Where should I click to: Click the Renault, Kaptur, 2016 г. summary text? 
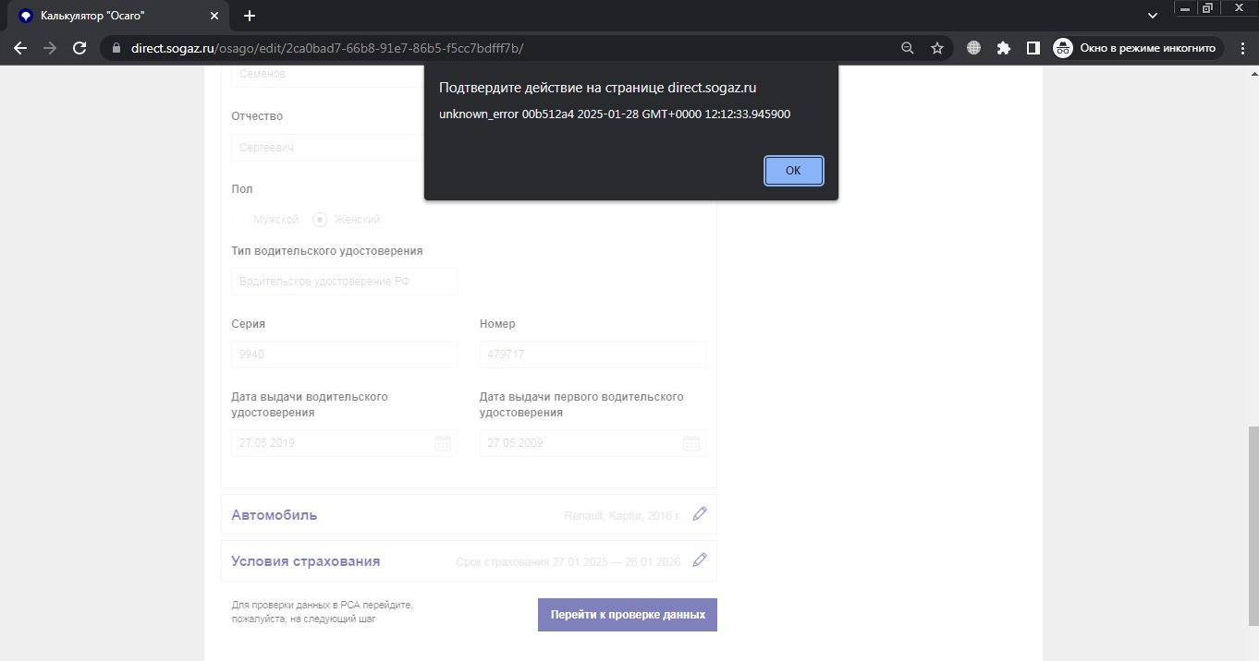[x=622, y=515]
